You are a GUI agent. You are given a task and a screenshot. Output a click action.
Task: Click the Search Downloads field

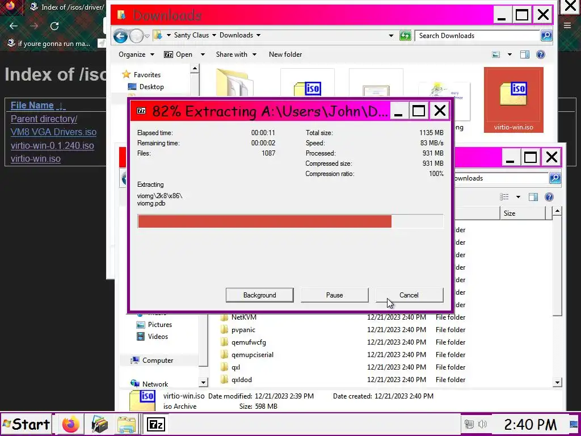[477, 36]
